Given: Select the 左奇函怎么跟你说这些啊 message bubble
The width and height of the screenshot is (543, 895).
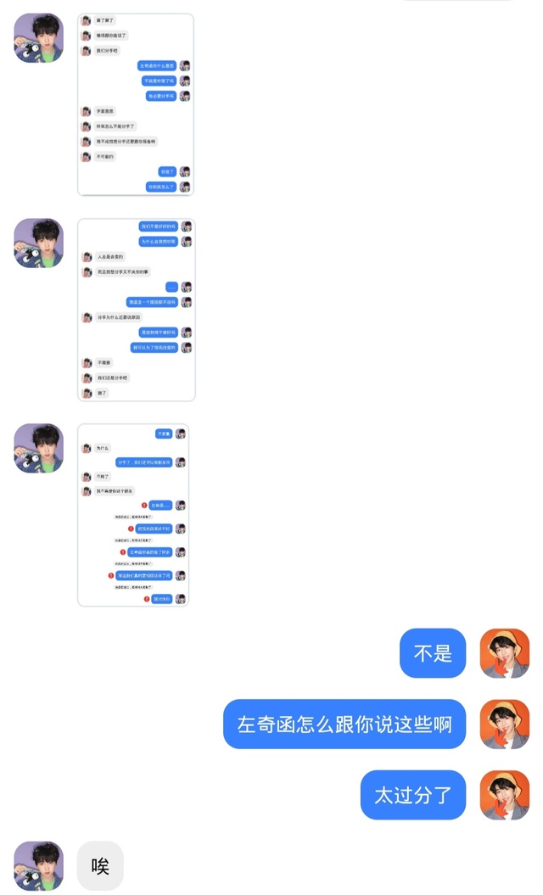Looking at the screenshot, I should (x=344, y=724).
